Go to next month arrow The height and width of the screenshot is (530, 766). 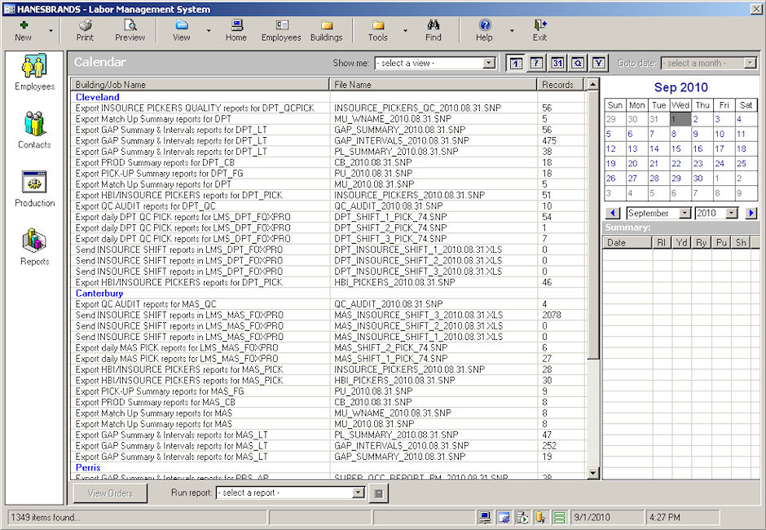751,213
